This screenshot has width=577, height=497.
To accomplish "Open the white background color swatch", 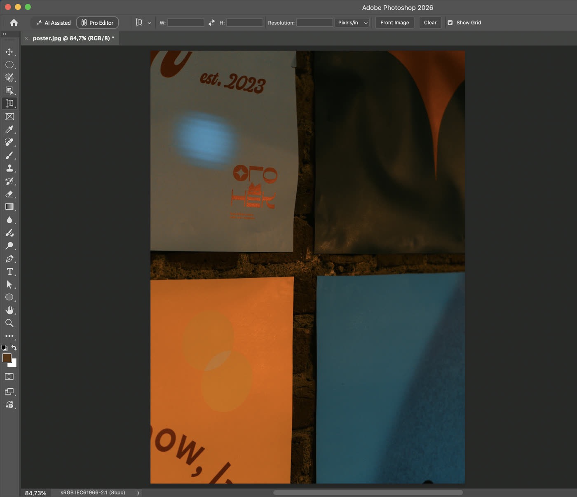I will [14, 364].
